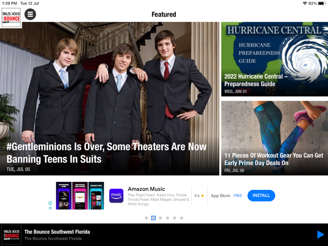
Task: Go to the fourth page indicator dot
Action: pyautogui.click(x=168, y=218)
